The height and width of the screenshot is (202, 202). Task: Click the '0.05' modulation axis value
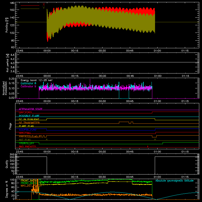click(12, 93)
